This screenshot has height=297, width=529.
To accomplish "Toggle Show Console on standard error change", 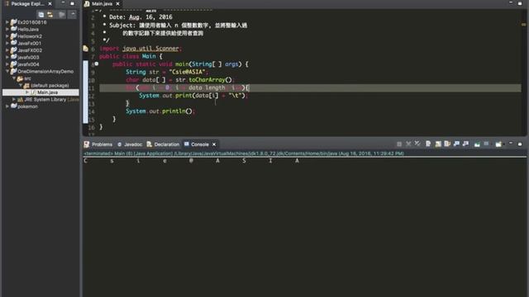I will (466, 144).
